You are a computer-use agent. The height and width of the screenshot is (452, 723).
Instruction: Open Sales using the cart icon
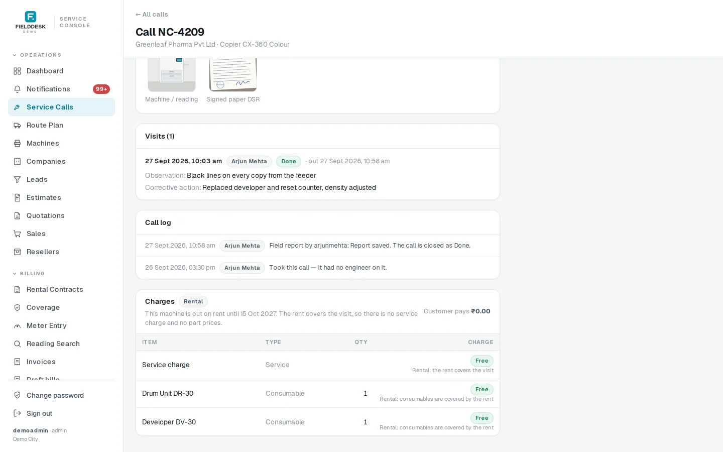pos(17,234)
